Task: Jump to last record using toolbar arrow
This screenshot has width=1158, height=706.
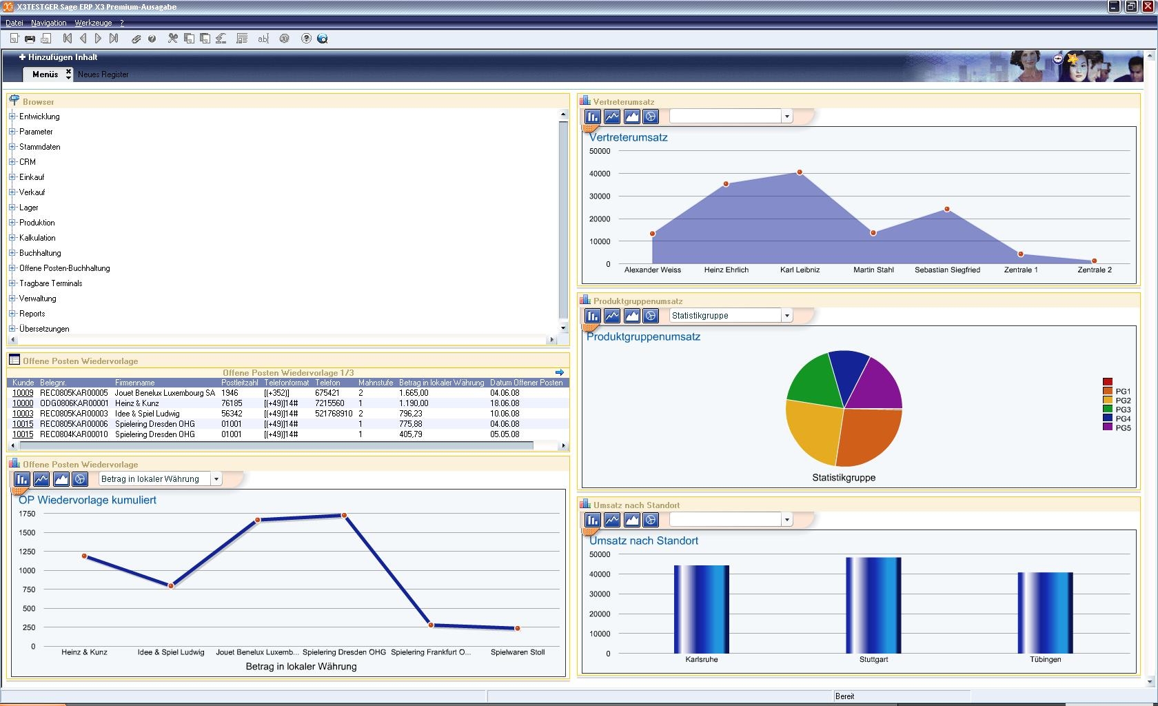Action: tap(114, 39)
